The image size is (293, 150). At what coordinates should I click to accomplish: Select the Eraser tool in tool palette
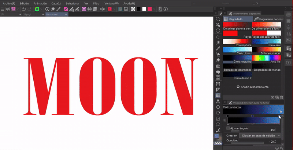[218, 60]
